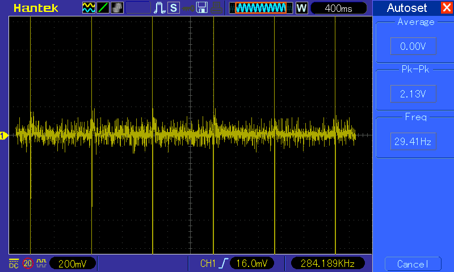Click the key lock icon
The image size is (454, 272).
(x=188, y=8)
